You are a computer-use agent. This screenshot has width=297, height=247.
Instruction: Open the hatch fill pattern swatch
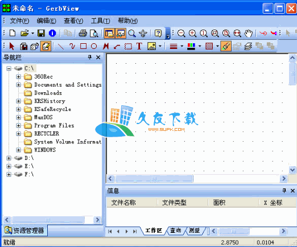tap(209, 46)
